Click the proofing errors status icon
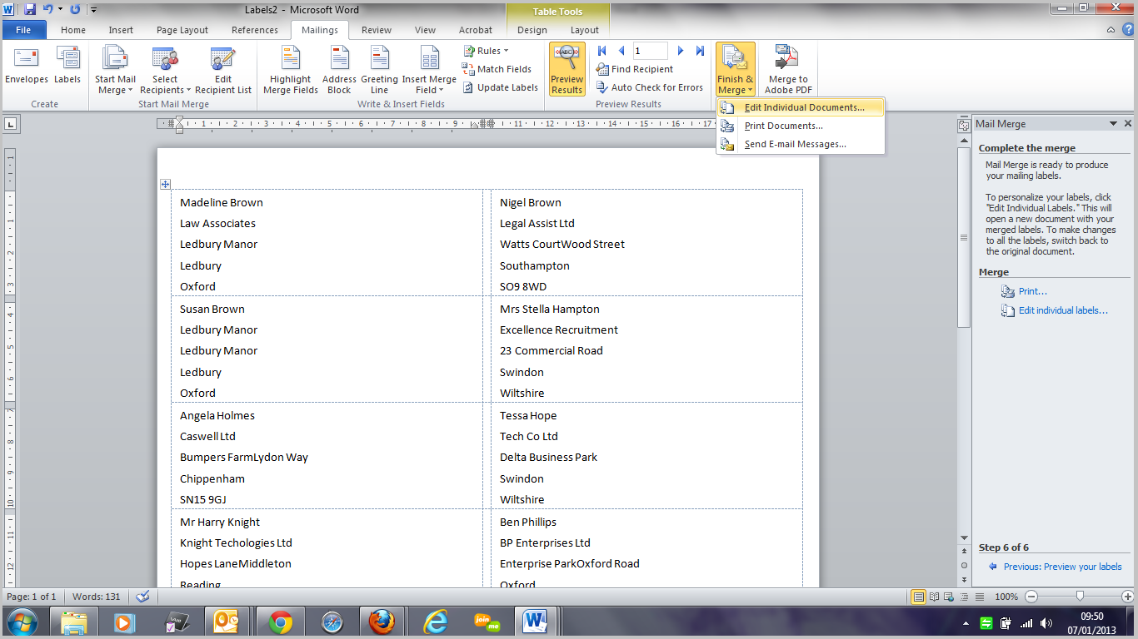 pos(142,597)
